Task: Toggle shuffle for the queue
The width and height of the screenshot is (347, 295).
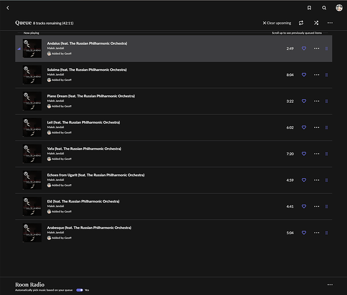Action: pos(316,23)
